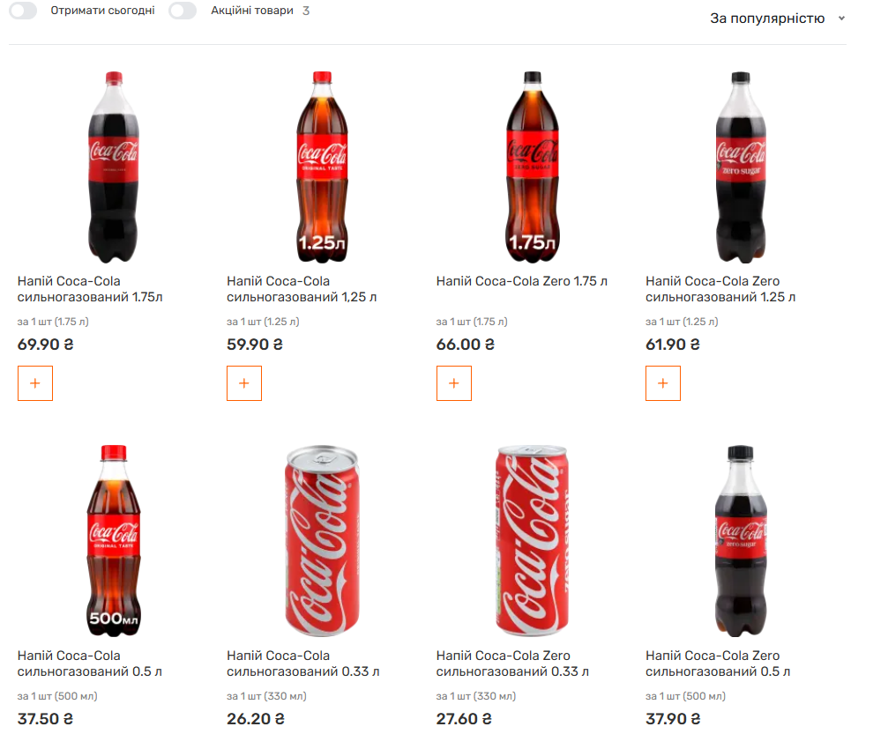Open Coca-Cola Zero сильногазований 0.5 л link
Viewport: 888px width, 734px height.
pos(718,664)
